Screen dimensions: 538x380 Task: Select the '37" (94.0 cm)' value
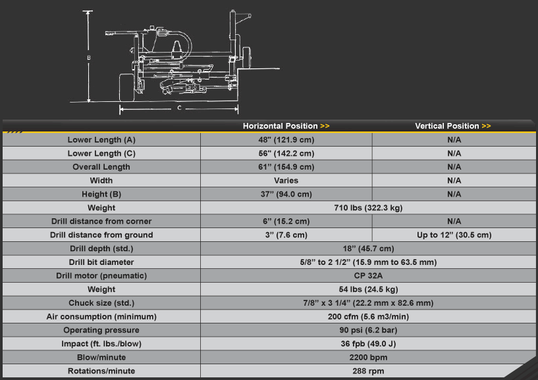pos(286,195)
